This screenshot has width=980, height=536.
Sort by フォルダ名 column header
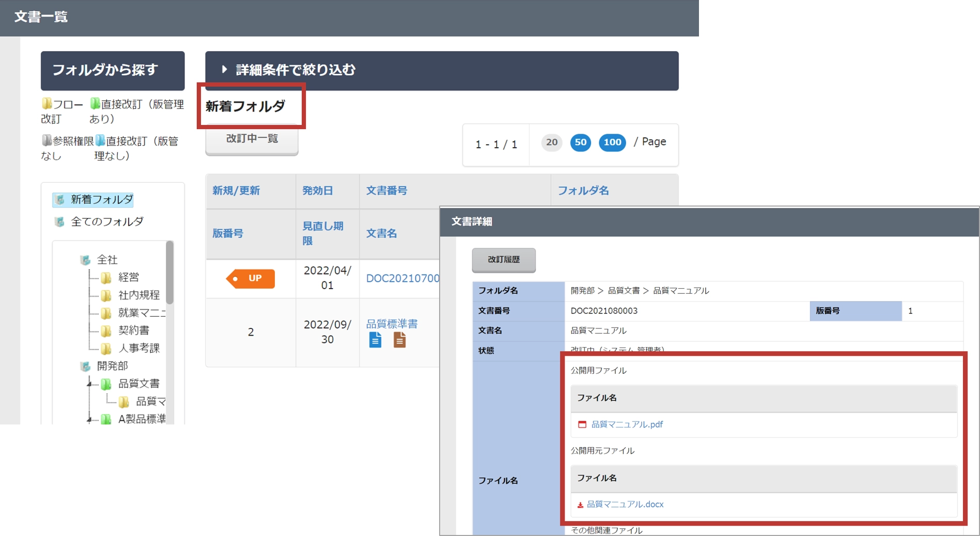coord(583,191)
